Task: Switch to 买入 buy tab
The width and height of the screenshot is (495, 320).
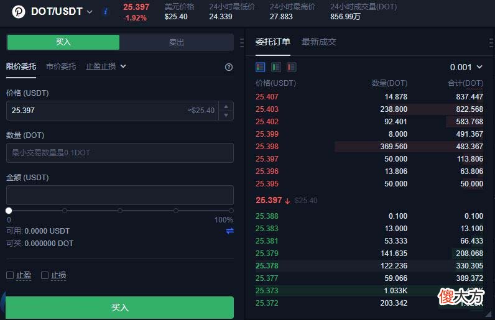Action: tap(63, 42)
